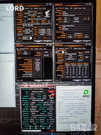Screen dimensions: 101x135
Task: Open the Graphics tab in the SPD window
Action: tap(75, 48)
